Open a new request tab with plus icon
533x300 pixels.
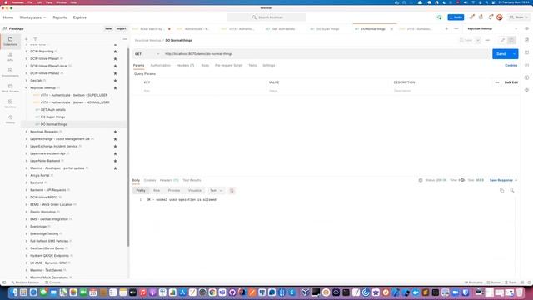pos(446,29)
